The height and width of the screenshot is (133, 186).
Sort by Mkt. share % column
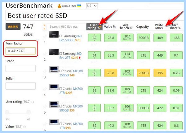tap(175, 26)
